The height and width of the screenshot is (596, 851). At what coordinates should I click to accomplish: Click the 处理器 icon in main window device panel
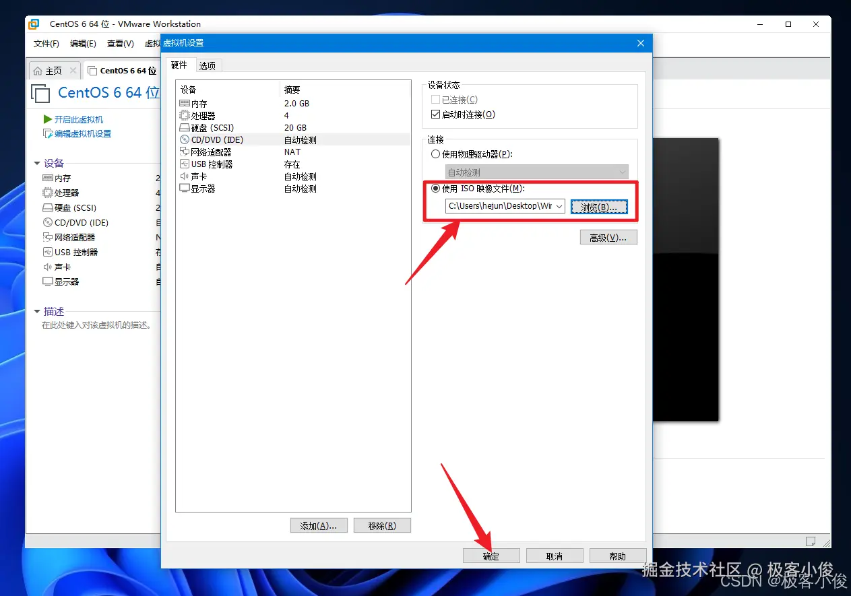coord(47,193)
